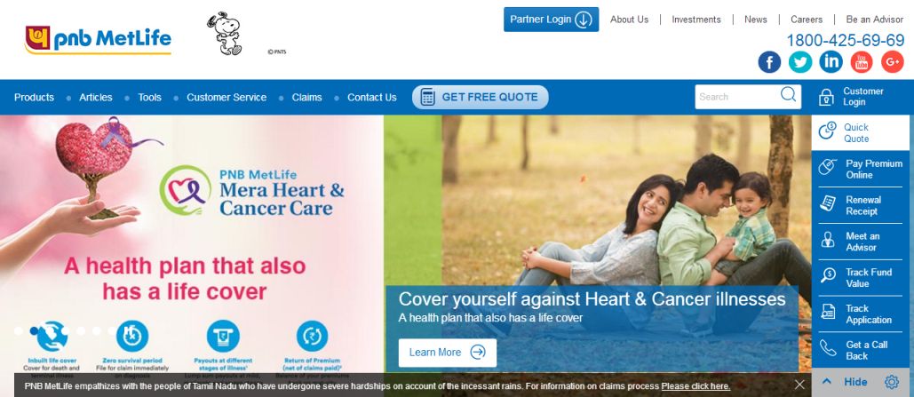This screenshot has width=914, height=397.
Task: Click the Learn More button
Action: (448, 353)
